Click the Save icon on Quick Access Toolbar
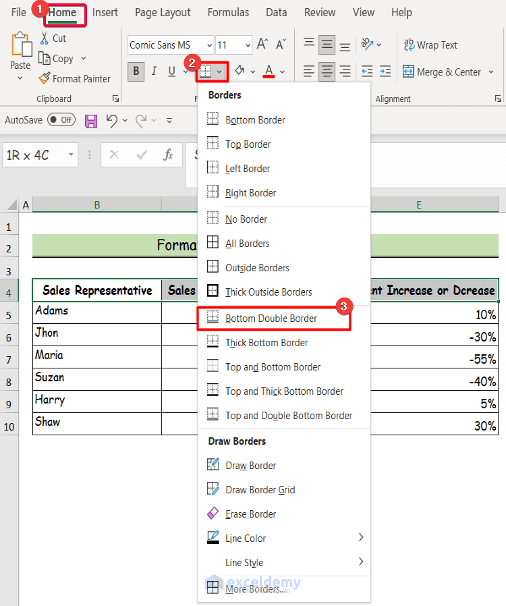 (90, 119)
